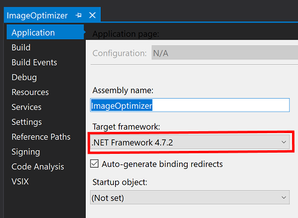Click the Assembly name text field
Screen dimensions: 298x218
pyautogui.click(x=190, y=105)
